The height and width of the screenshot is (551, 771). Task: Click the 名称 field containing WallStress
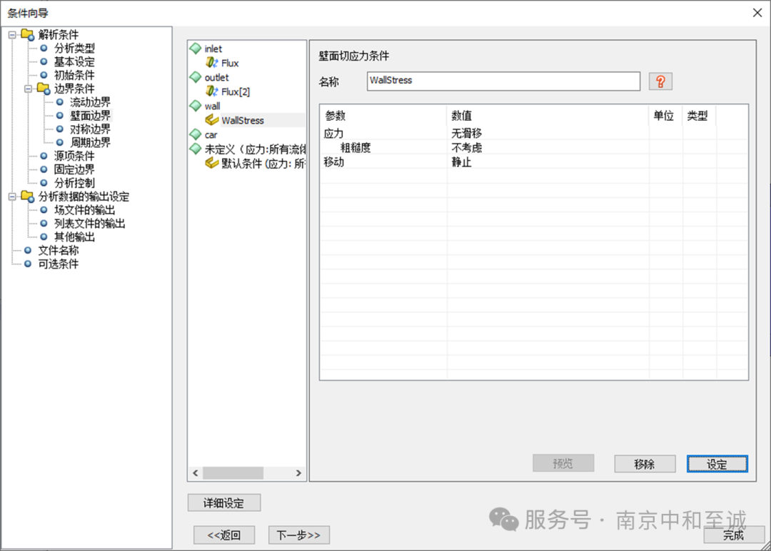tap(503, 81)
